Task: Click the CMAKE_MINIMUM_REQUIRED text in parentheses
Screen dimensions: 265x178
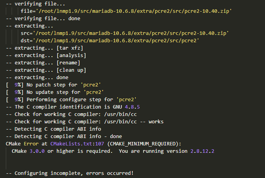Action: (x=146, y=143)
